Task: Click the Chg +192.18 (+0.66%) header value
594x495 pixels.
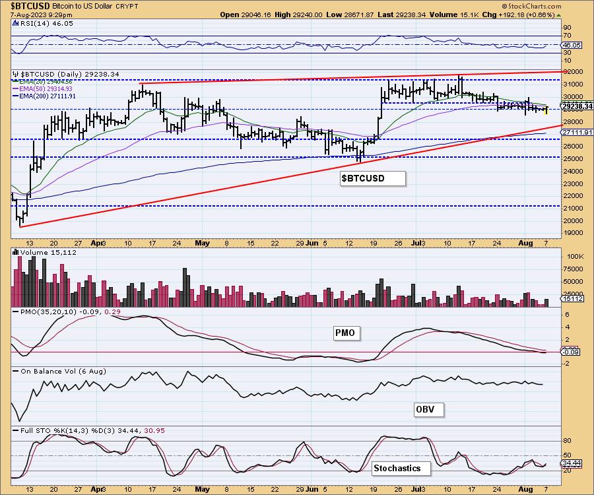Action: [519, 15]
